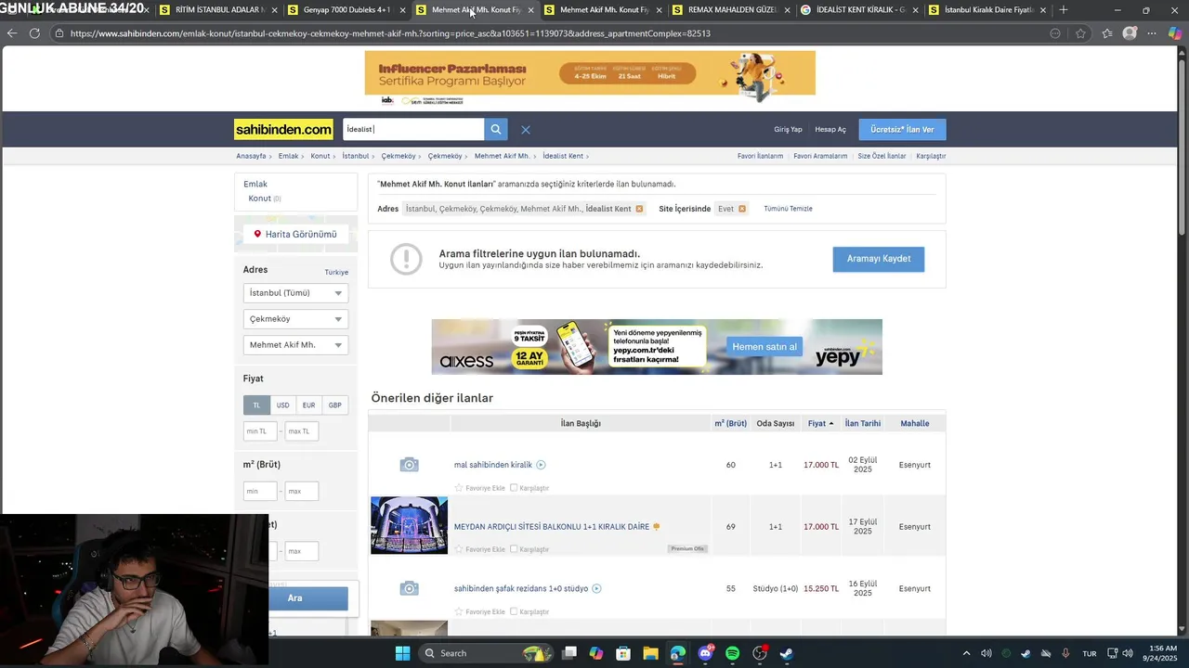Click camera placeholder for mal sahibinden kiralık
Screen dimensions: 1189x668
point(409,465)
